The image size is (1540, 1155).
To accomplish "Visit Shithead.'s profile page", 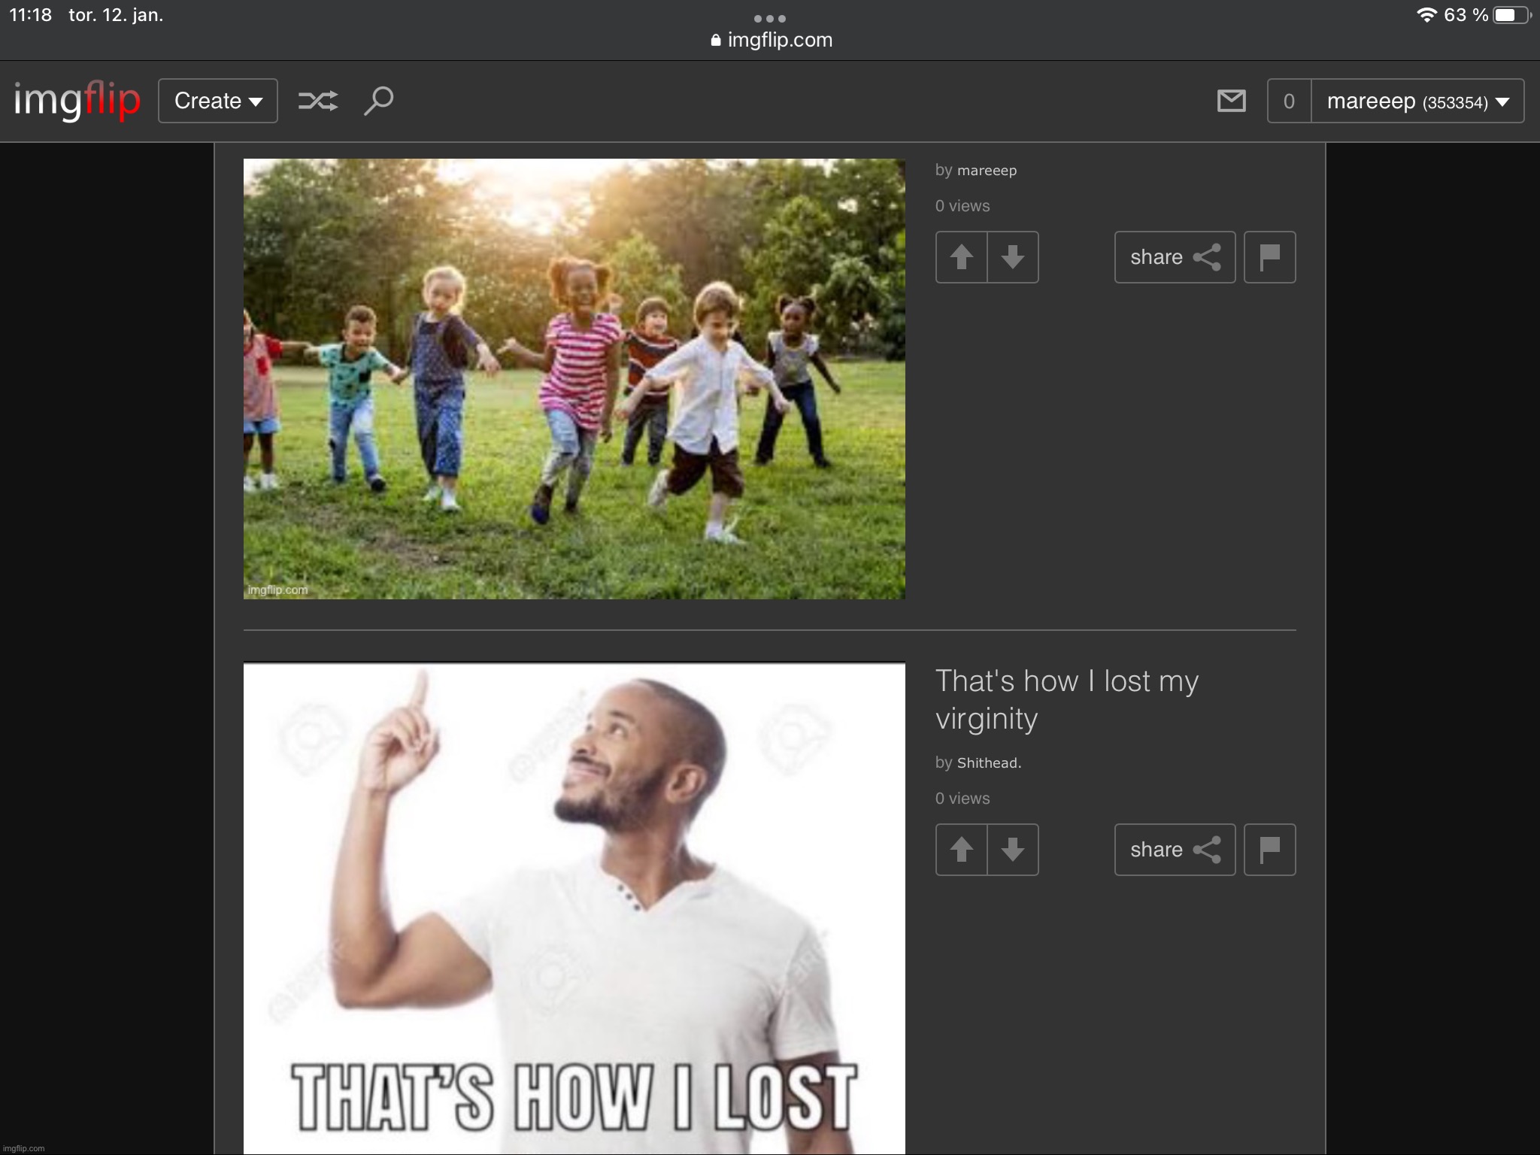I will tap(988, 762).
